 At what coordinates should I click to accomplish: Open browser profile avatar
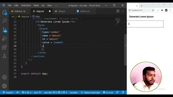[166, 10]
